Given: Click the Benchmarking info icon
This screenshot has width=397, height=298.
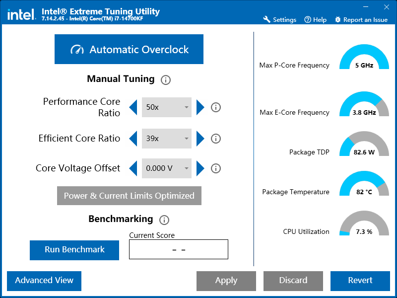Looking at the screenshot, I should [x=164, y=220].
